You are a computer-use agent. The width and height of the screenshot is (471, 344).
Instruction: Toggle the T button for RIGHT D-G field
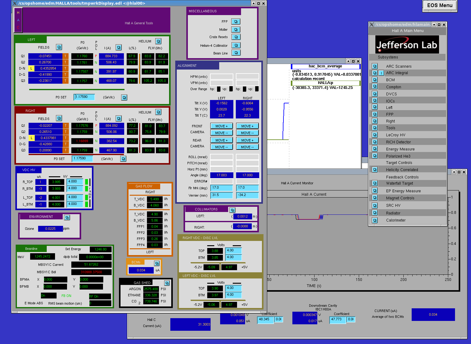pos(66,144)
